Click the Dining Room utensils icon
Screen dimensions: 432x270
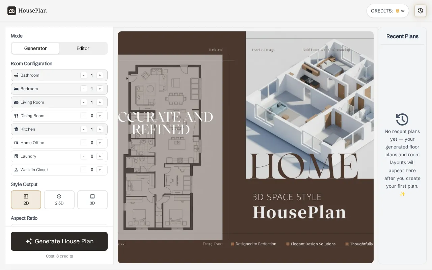point(16,116)
